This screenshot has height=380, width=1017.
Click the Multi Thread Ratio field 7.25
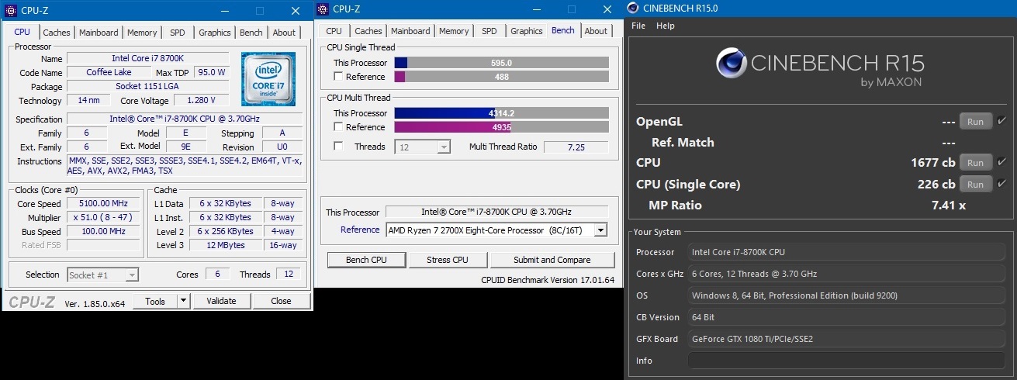point(576,147)
